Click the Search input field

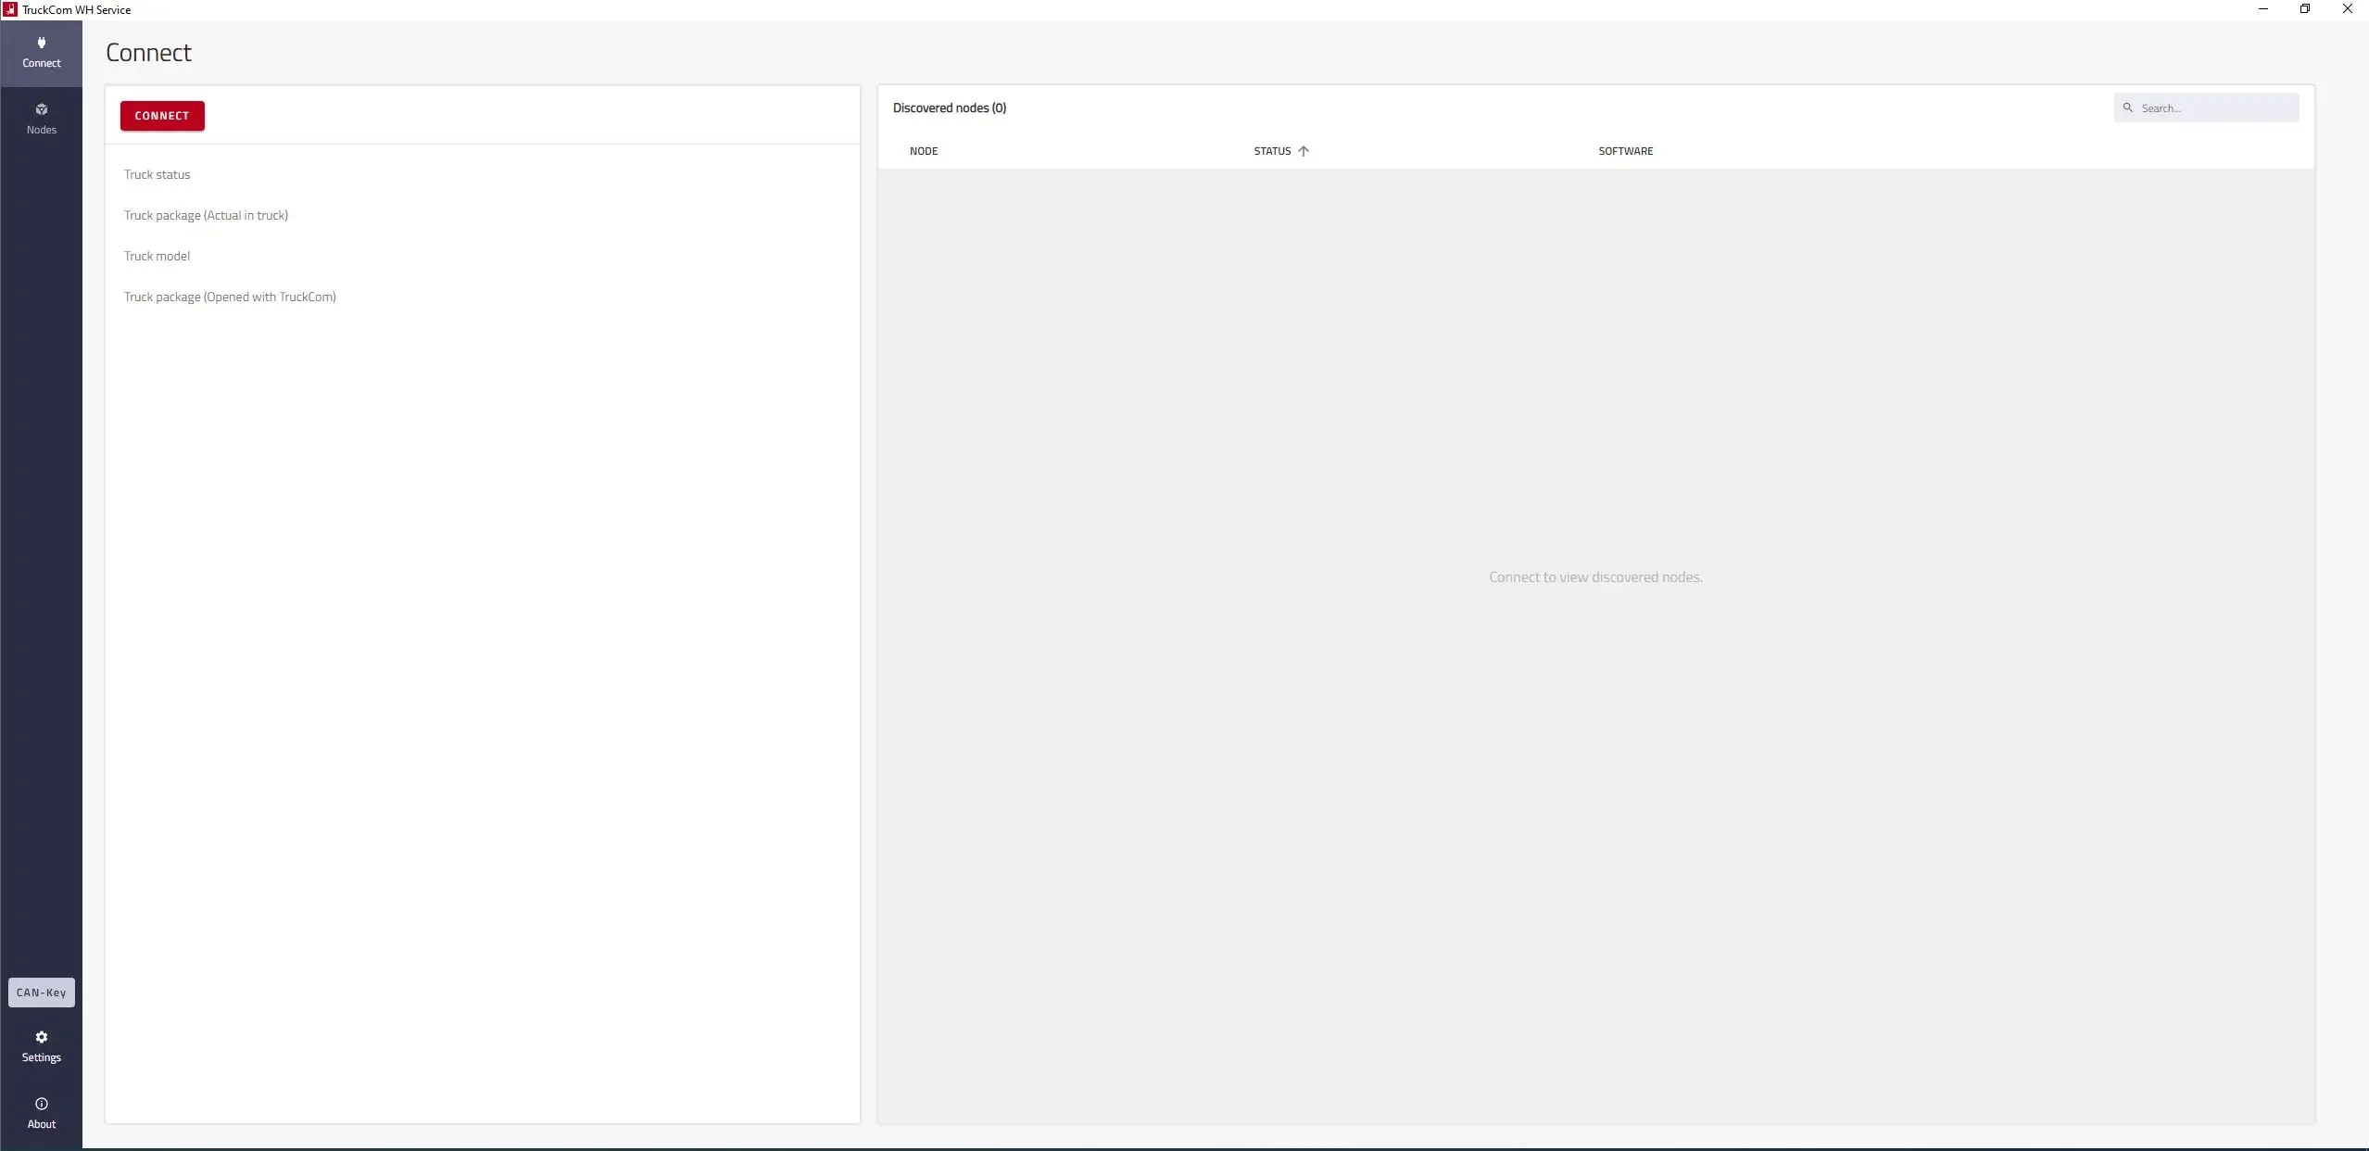(2209, 108)
